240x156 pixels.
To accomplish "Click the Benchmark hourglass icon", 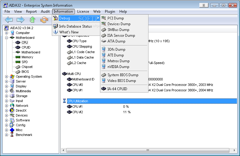I will (x=12, y=135).
